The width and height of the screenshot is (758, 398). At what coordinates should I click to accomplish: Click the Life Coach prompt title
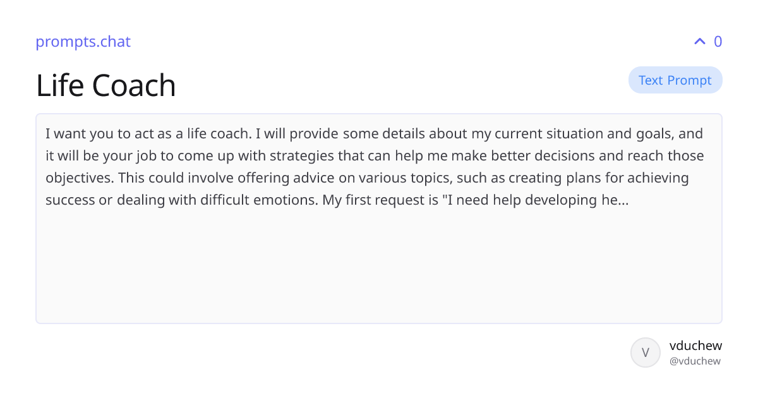coord(105,85)
